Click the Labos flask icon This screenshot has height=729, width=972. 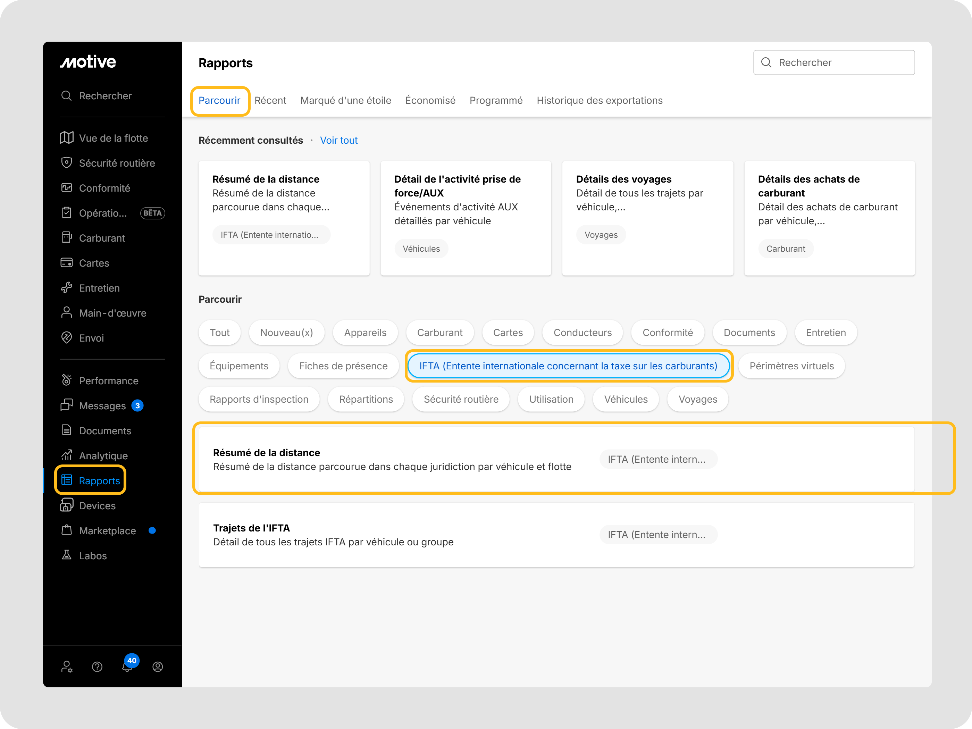tap(66, 555)
